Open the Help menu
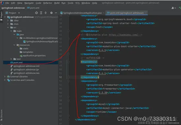 click(x=94, y=3)
